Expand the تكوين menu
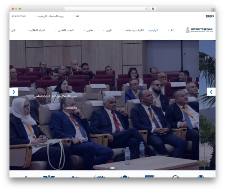Screen dimensions: 225x191 [108, 30]
